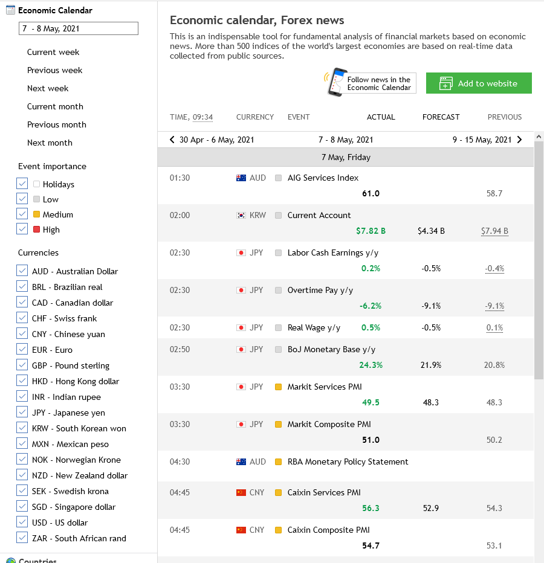Click low importance marker for Labor Cash Earnings
The image size is (544, 563).
click(278, 253)
